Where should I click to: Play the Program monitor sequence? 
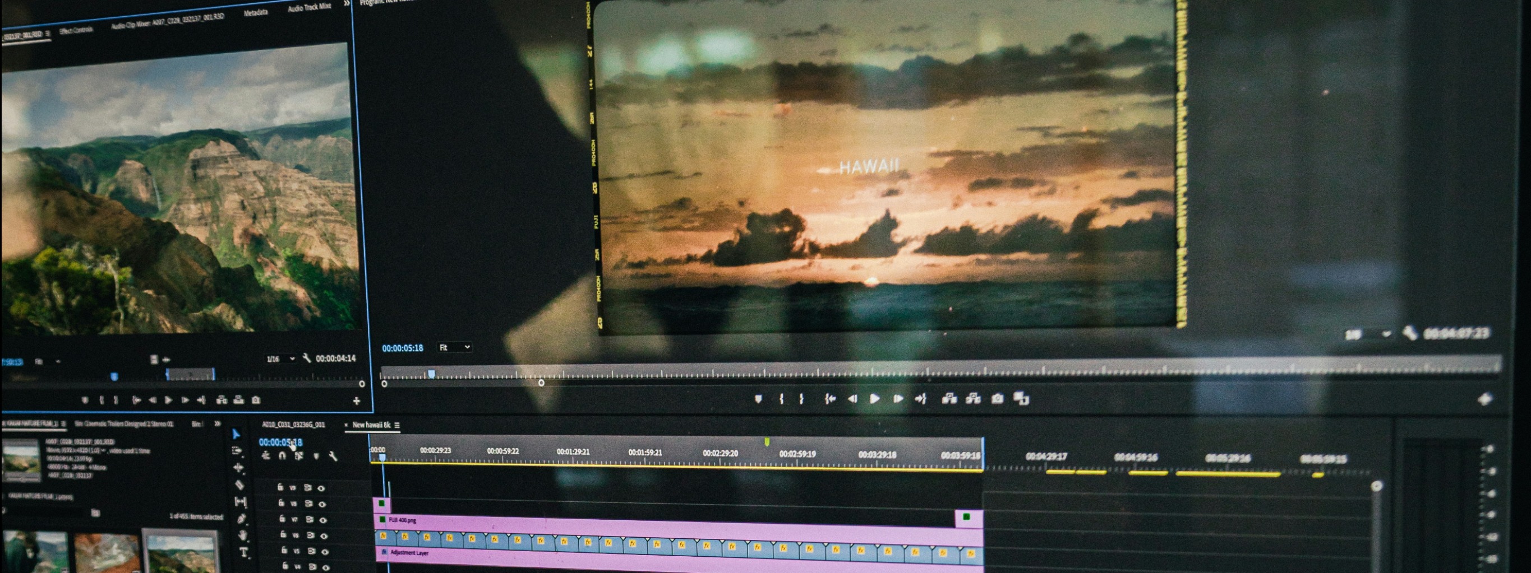874,399
